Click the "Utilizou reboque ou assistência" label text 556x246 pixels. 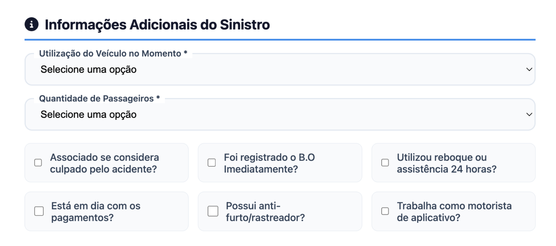pos(446,163)
